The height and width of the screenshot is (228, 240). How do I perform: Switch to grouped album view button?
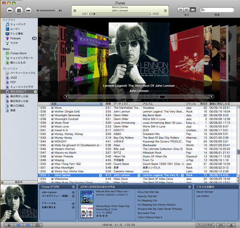(x=186, y=10)
